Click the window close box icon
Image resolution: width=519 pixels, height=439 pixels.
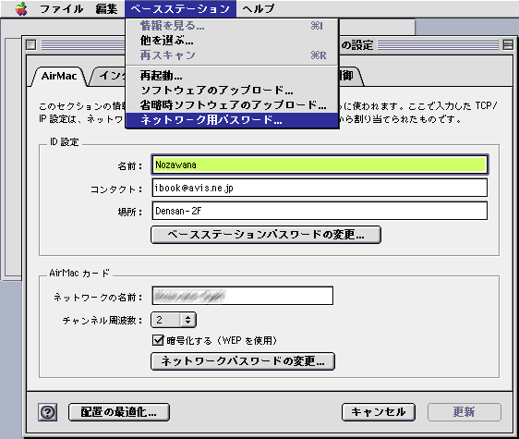pos(31,44)
